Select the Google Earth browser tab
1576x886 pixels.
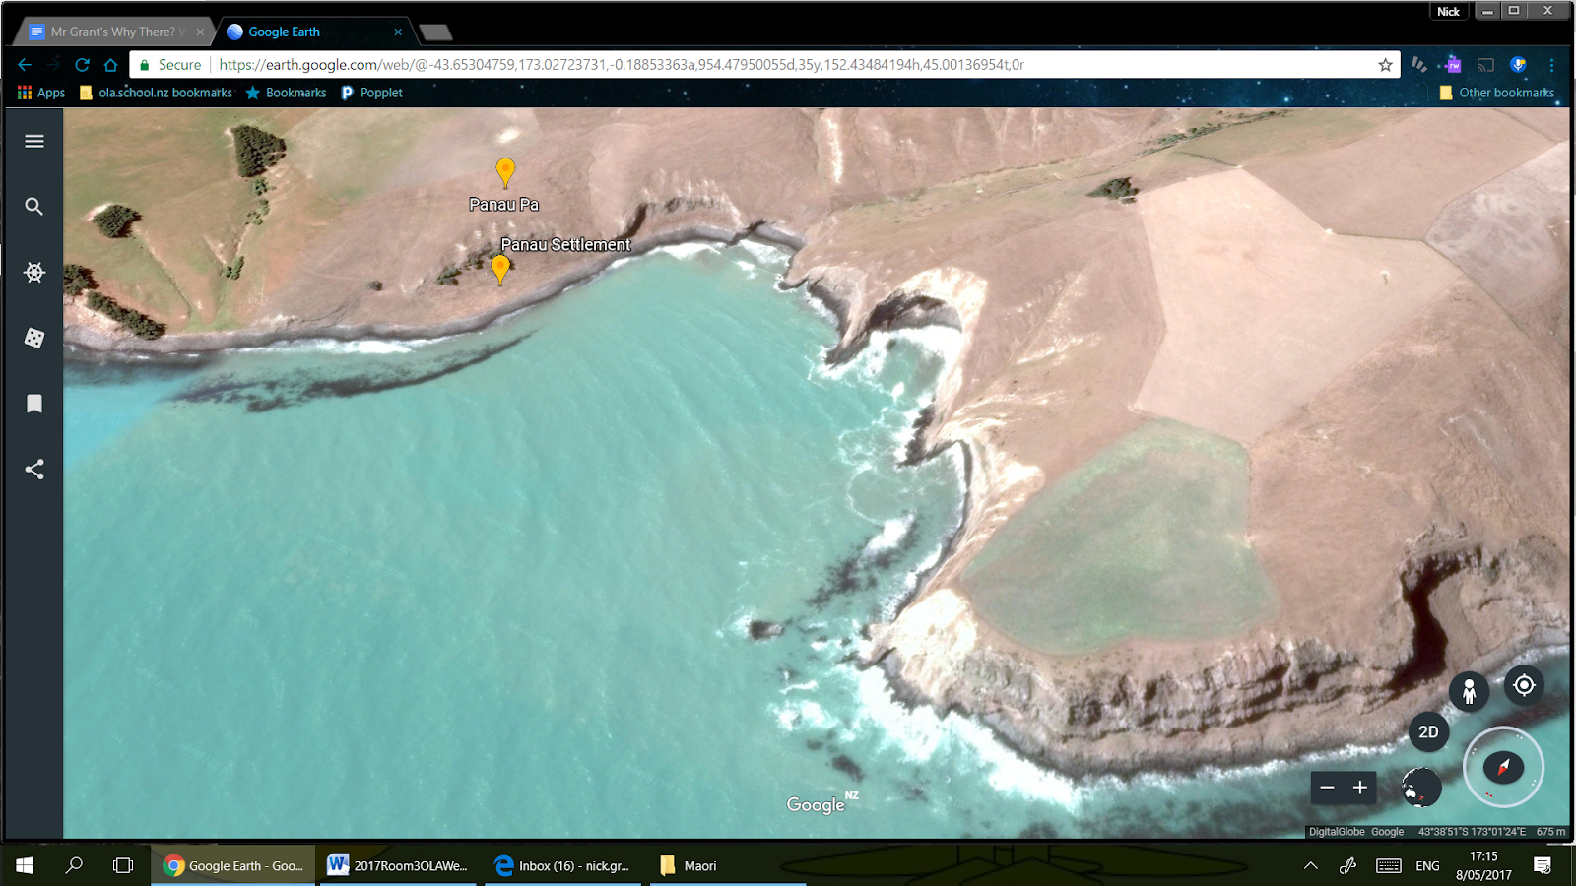pos(311,32)
